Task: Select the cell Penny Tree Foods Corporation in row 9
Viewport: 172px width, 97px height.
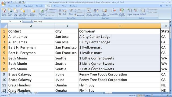Action: point(120,74)
